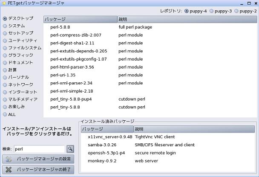
Task: Select the puppy-2 repository radio
Action: (x=245, y=11)
